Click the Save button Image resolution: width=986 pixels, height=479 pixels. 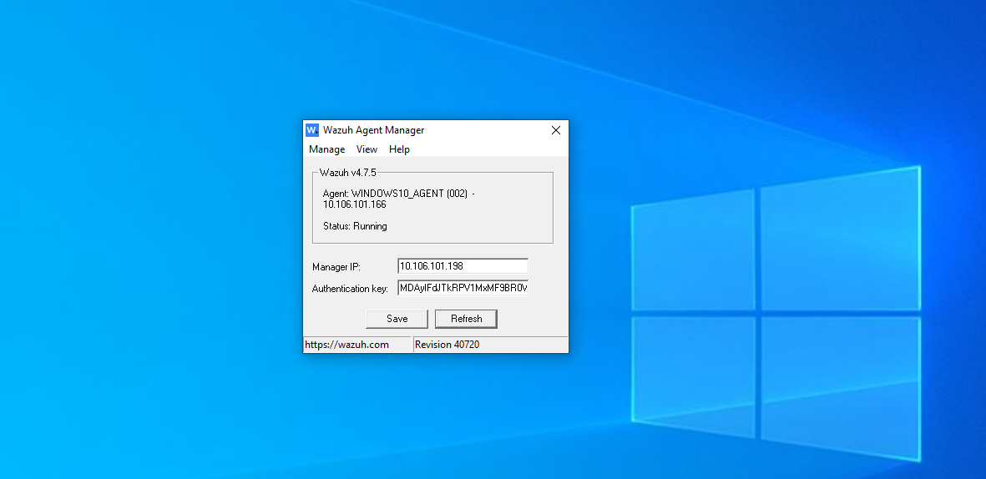(x=397, y=319)
